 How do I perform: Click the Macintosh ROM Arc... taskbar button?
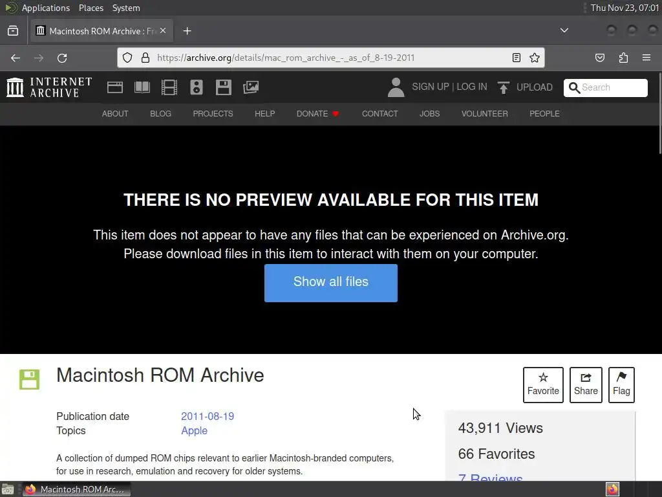76,489
